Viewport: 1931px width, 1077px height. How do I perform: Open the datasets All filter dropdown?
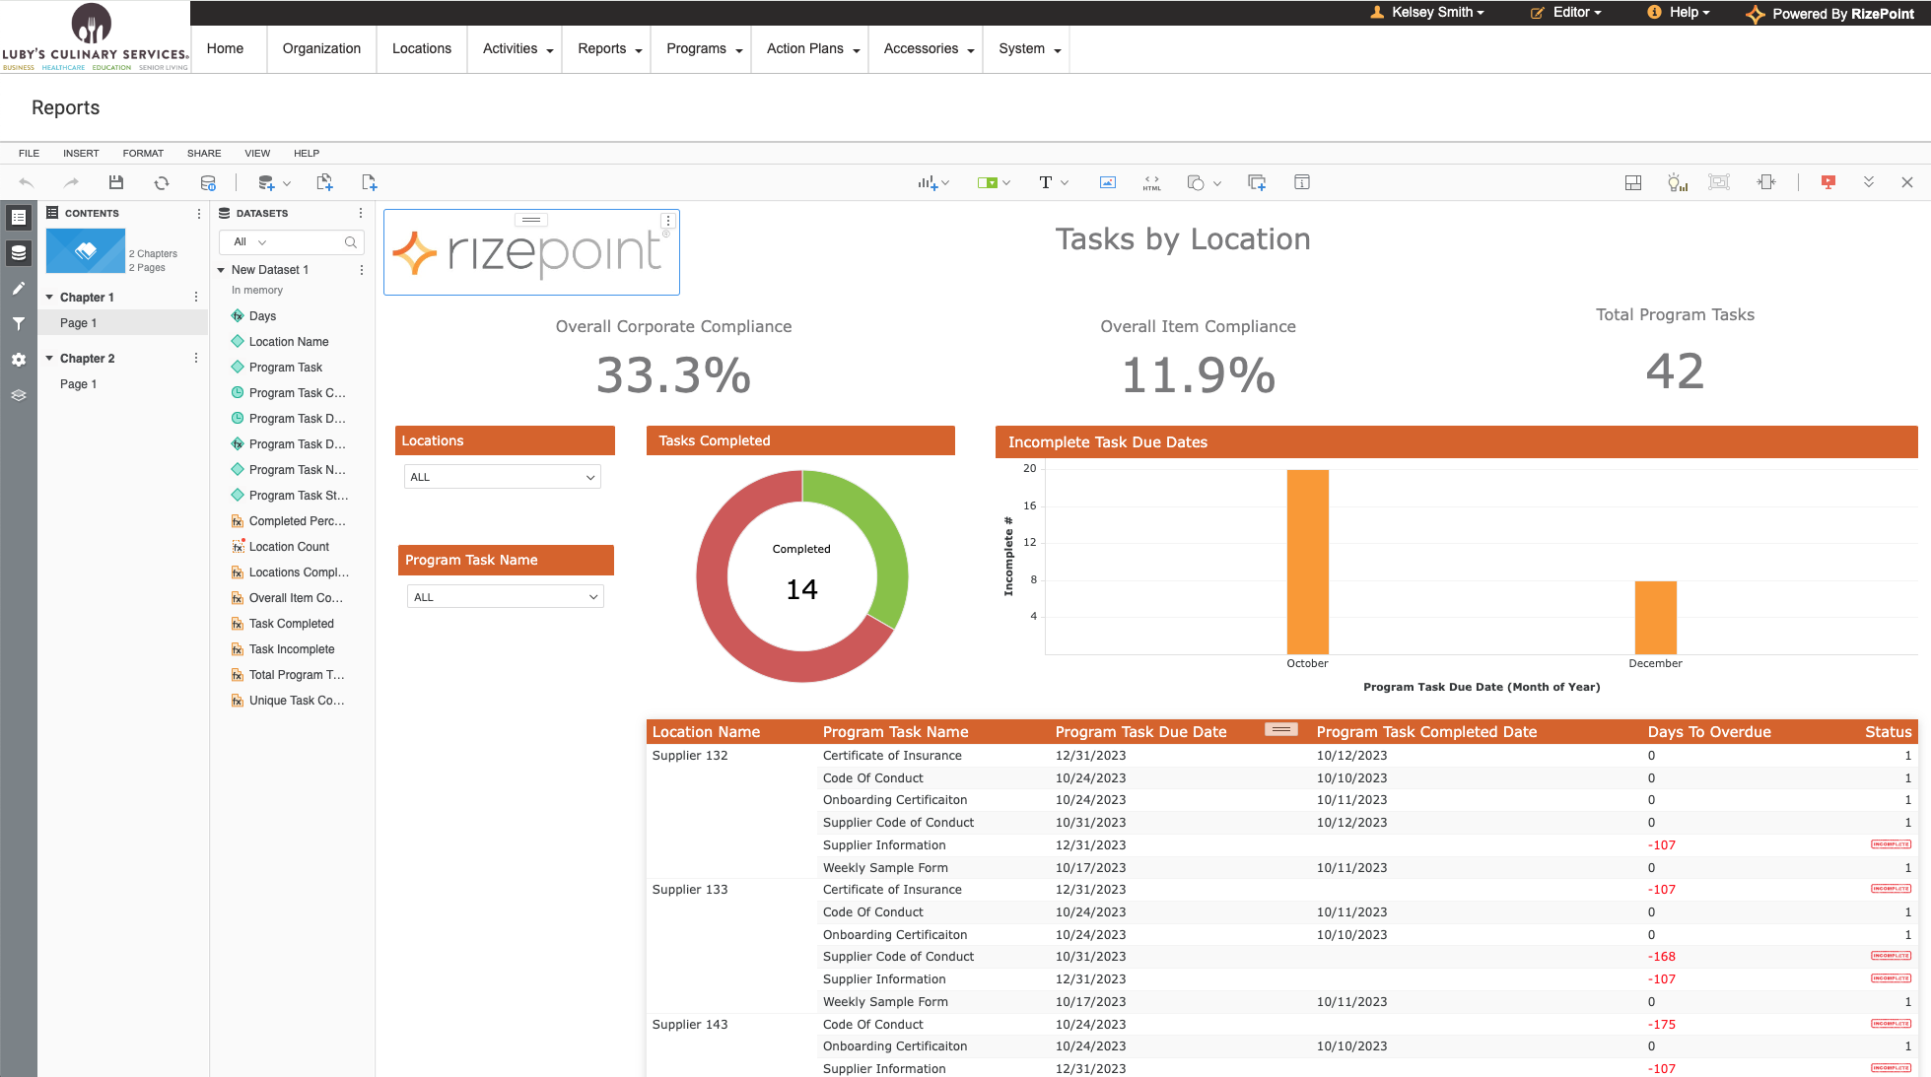coord(249,242)
